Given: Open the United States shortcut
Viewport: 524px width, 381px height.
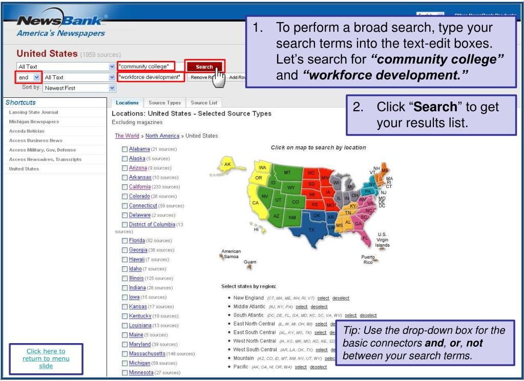Looking at the screenshot, I should click(x=24, y=169).
